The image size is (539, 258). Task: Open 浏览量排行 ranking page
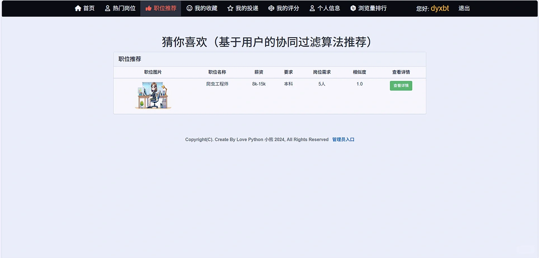pos(369,8)
